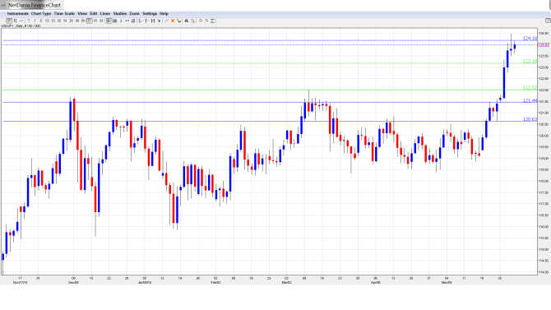Viewport: 551px width, 310px height.
Task: Click the current price tag 124.00 on axis
Action: 544,45
